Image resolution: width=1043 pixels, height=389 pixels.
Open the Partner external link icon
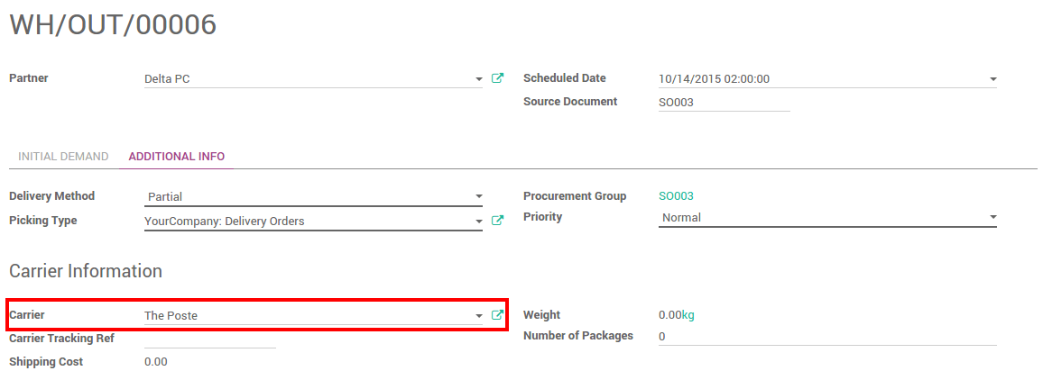click(x=497, y=78)
